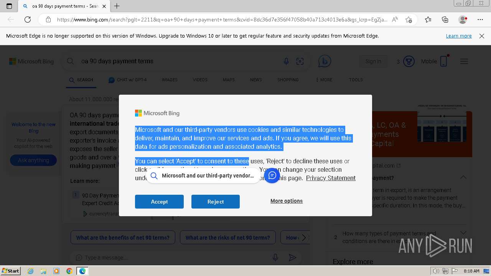Click the chat message microphone icon
This screenshot has height=276, width=491.
(x=275, y=258)
